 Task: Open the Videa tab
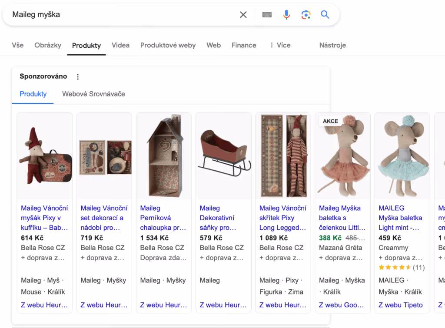pos(120,45)
